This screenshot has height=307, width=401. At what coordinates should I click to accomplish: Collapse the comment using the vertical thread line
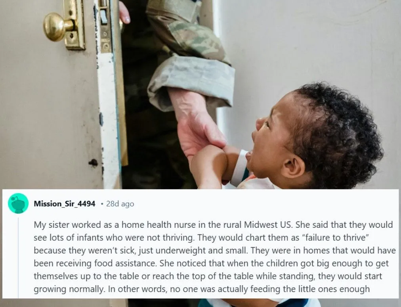18,257
